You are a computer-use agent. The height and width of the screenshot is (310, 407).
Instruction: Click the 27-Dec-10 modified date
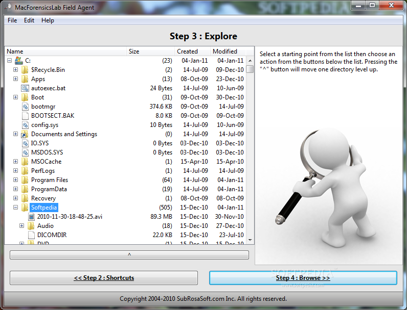(230, 226)
